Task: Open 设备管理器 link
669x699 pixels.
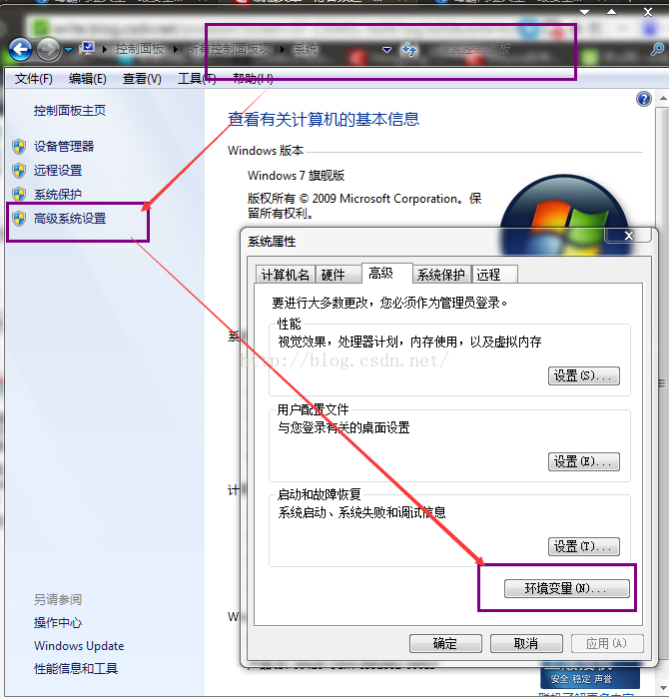Action: tap(64, 146)
